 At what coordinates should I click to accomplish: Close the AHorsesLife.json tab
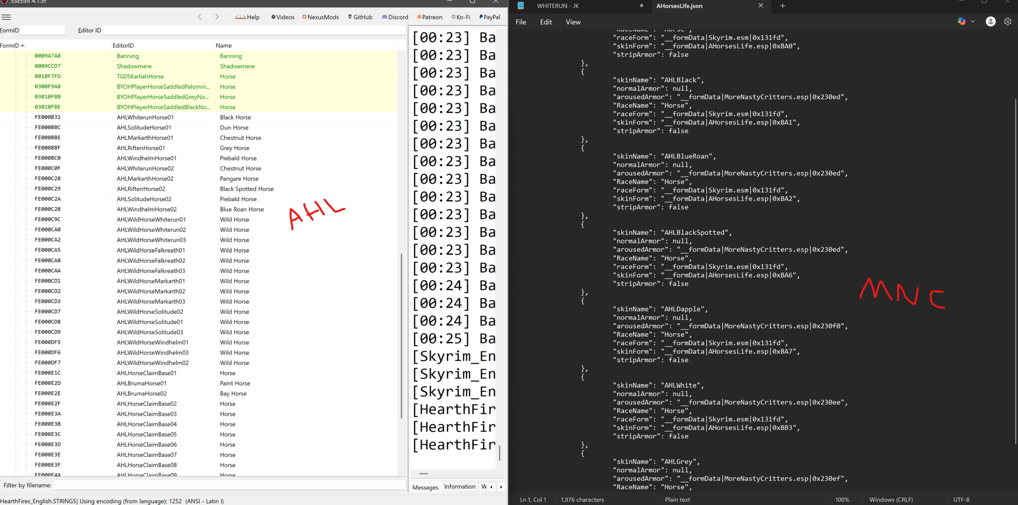coord(761,5)
